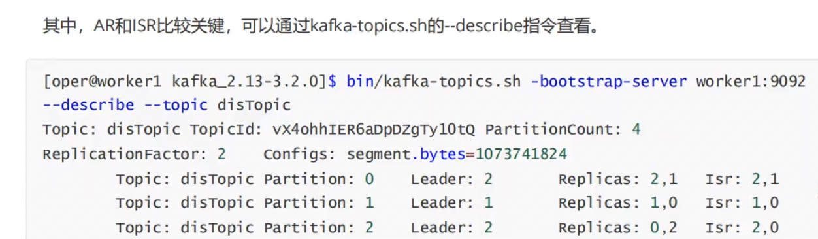Click 'Replicas: 0,2' text

click(617, 228)
